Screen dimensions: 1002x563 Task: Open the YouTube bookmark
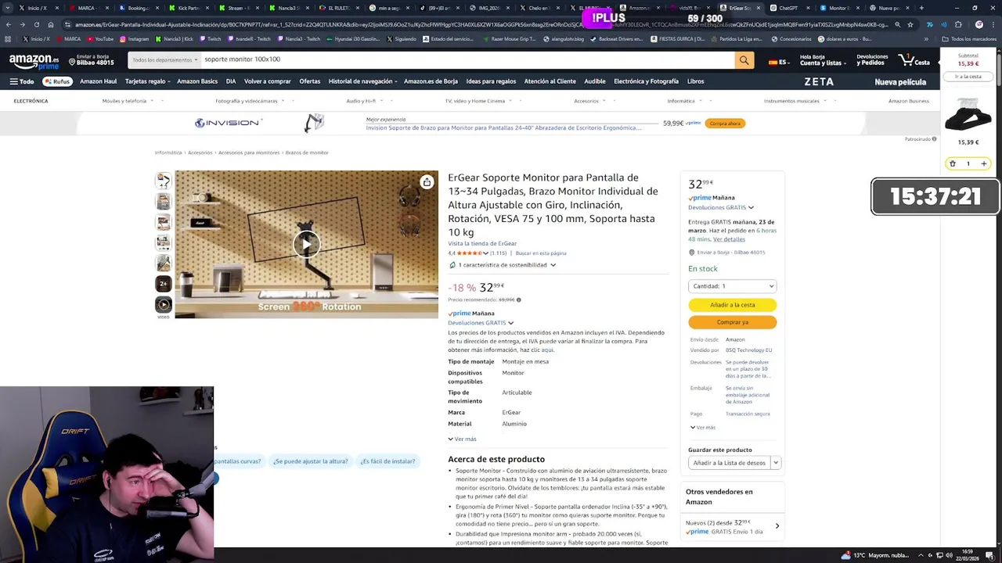[x=99, y=39]
